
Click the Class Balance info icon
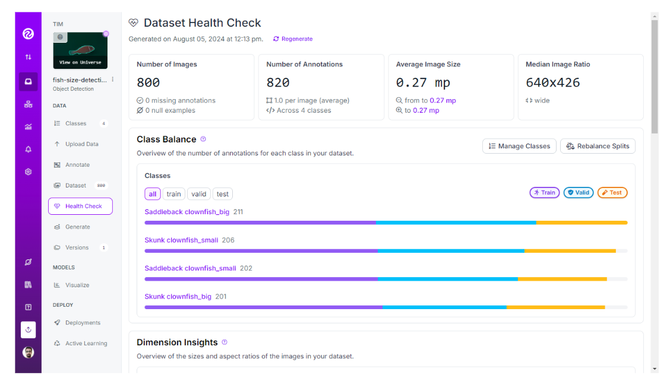coord(203,139)
